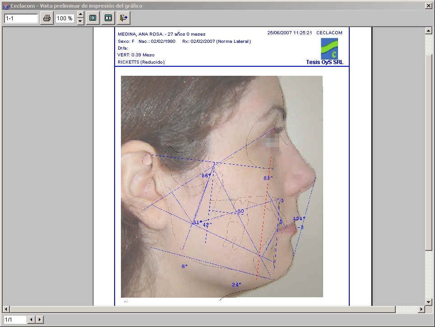
Task: Click the 1/1 page indicator field
Action: coord(14,320)
